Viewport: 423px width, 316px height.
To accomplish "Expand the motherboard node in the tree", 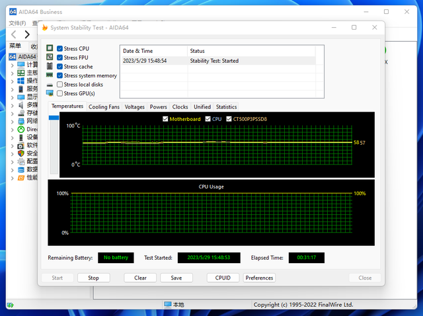I will point(12,73).
